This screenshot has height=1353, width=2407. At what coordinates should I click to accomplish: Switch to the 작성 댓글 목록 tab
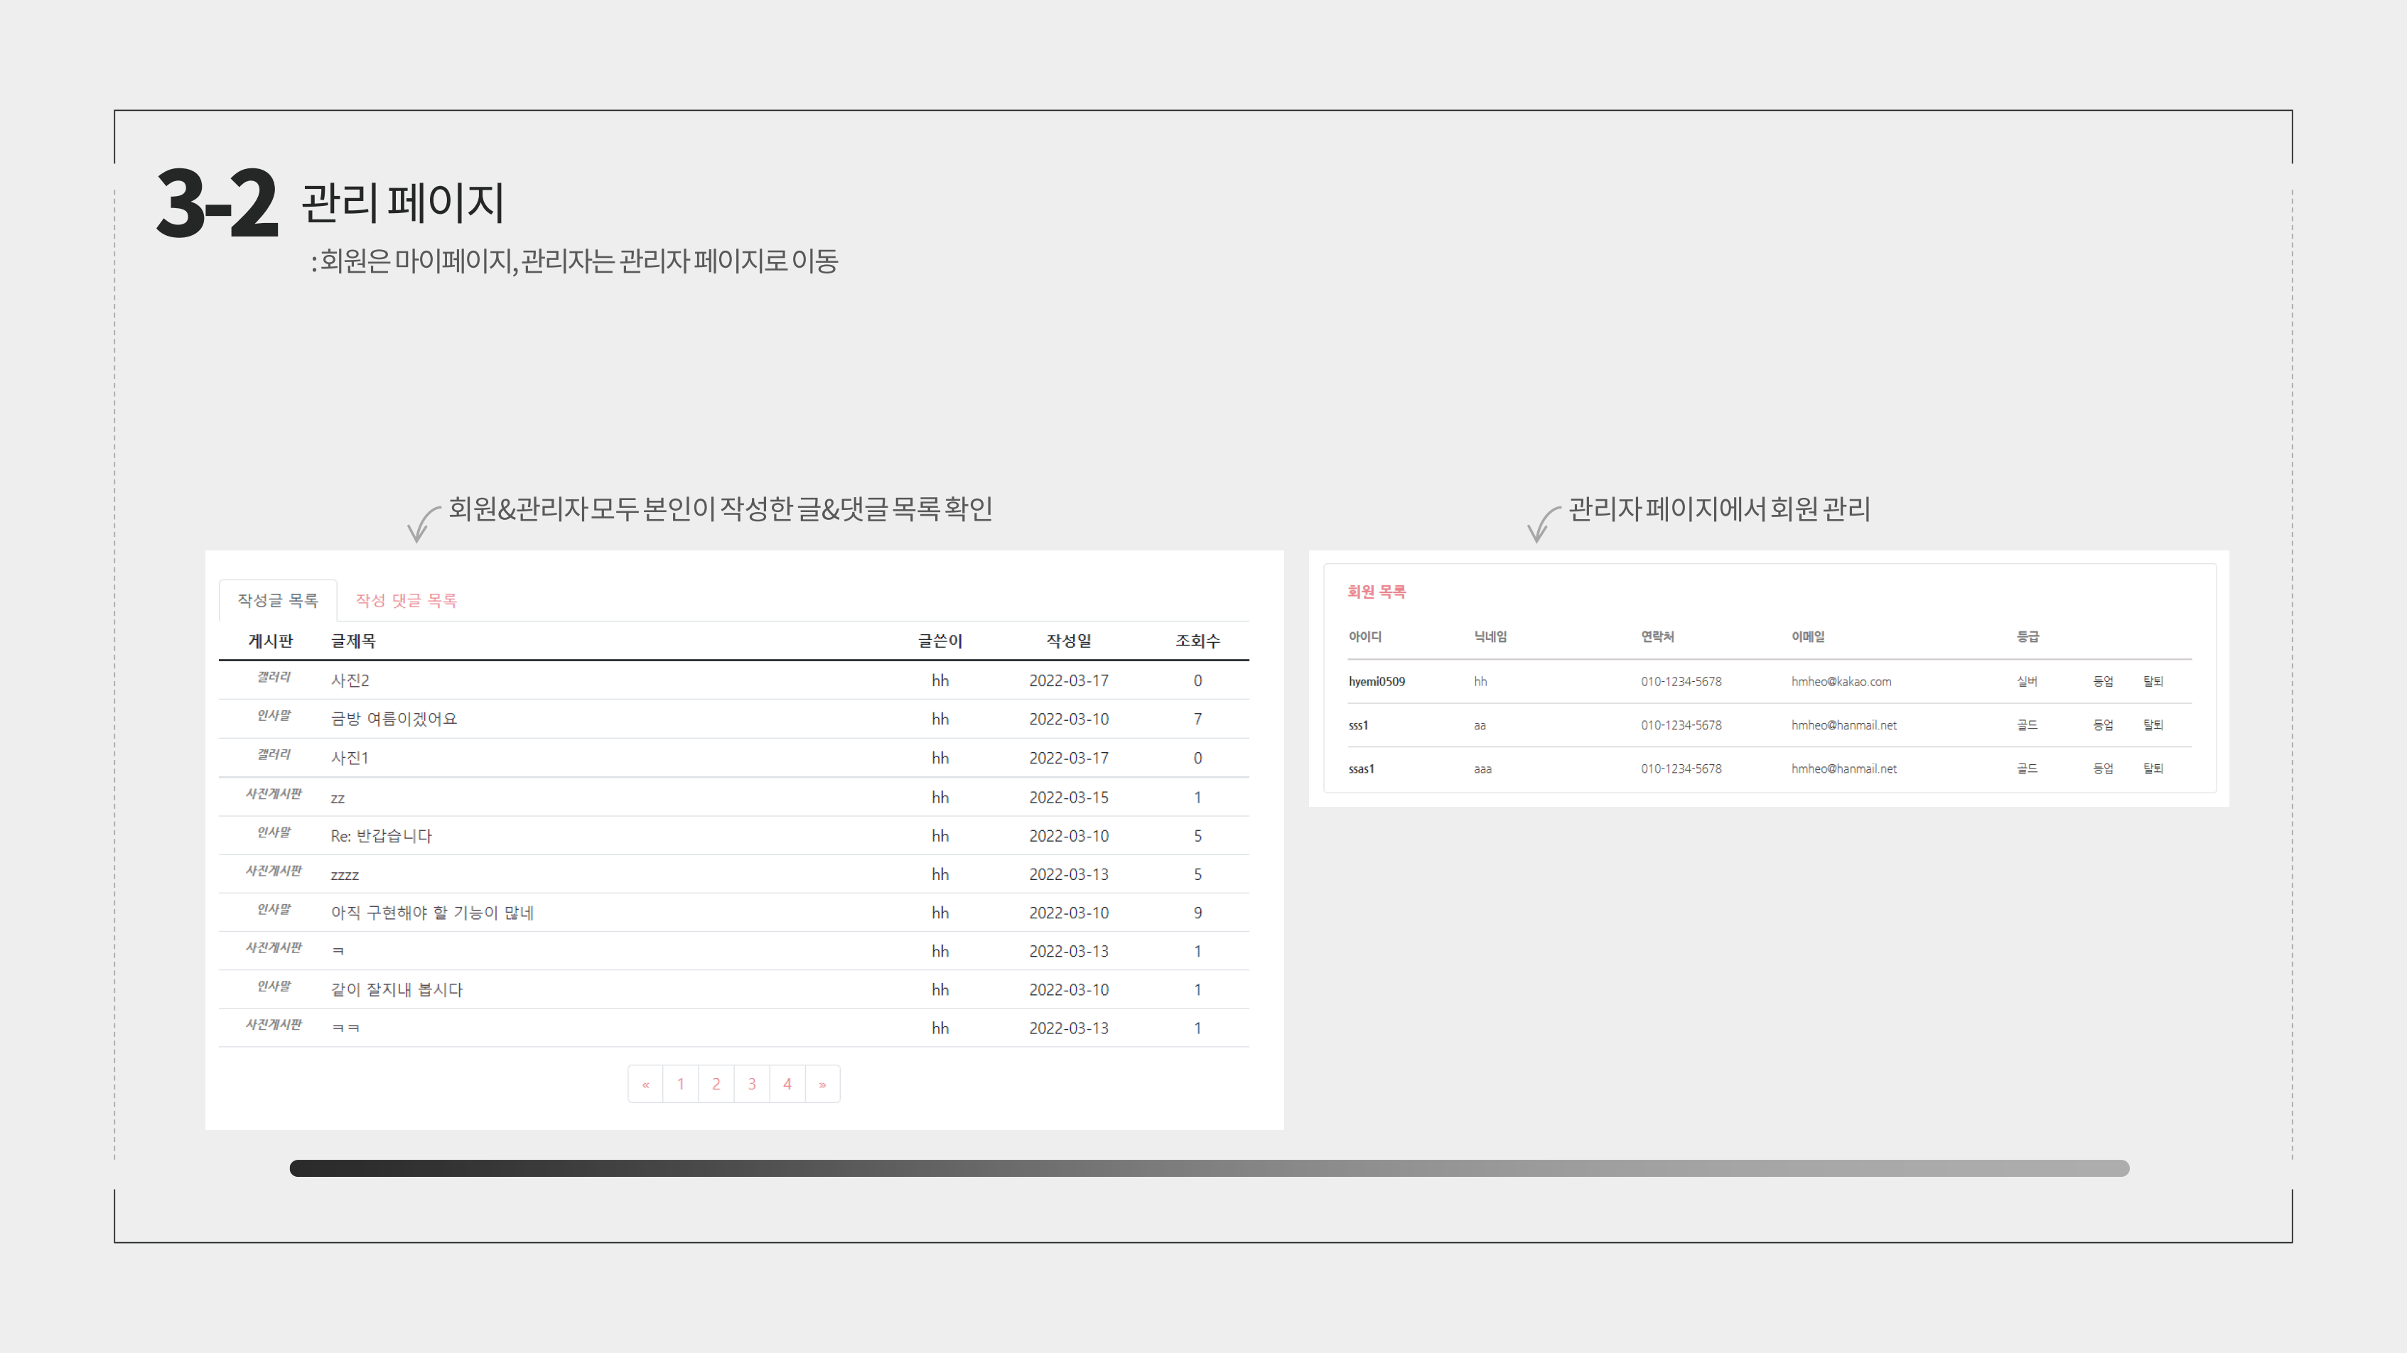(x=406, y=600)
